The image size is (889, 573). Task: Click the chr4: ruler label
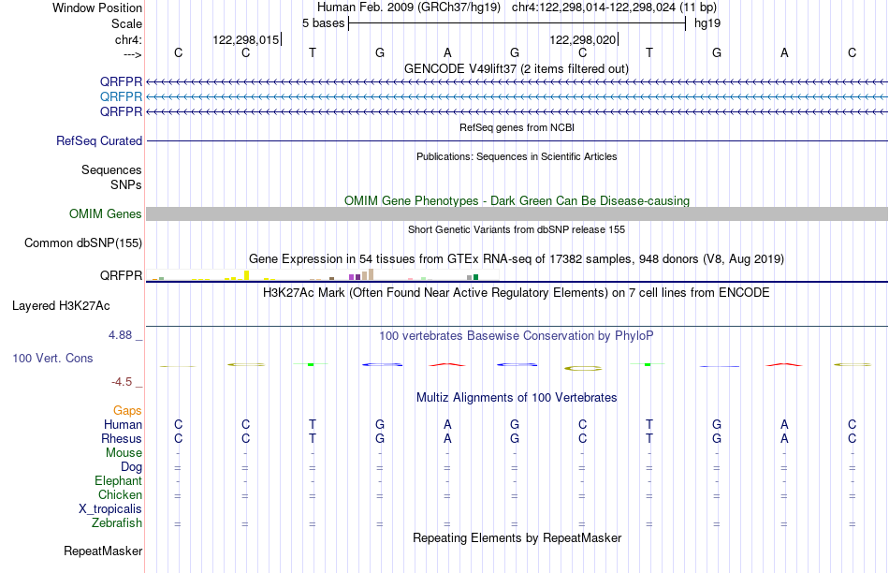(x=128, y=39)
